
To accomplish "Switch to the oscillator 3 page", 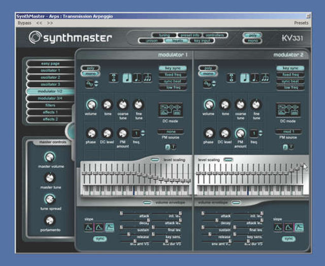I will click(x=50, y=85).
